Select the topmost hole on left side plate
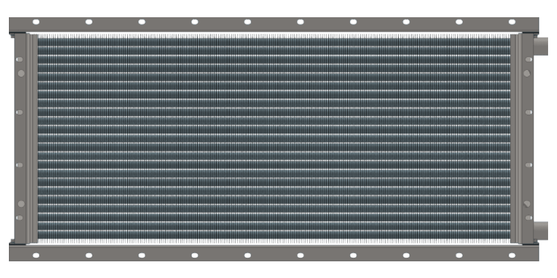 pyautogui.click(x=20, y=59)
